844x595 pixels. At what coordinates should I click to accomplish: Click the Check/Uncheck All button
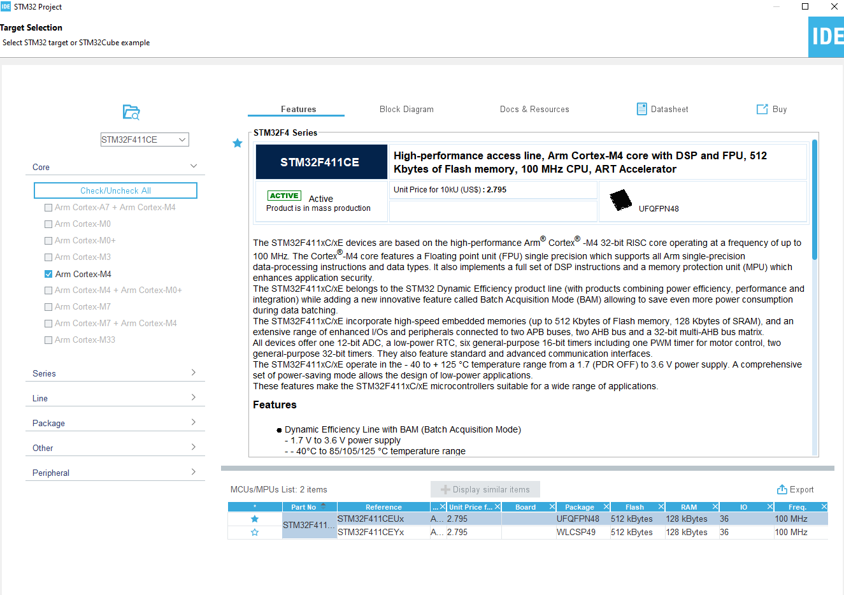click(x=115, y=190)
